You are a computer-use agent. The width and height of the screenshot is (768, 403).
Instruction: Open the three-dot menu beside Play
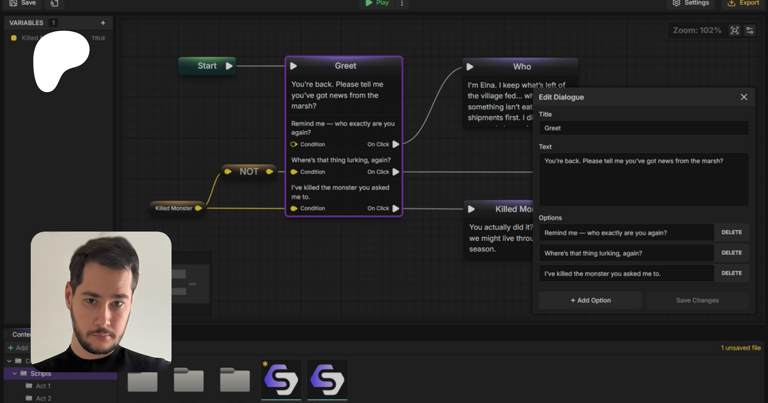(402, 3)
